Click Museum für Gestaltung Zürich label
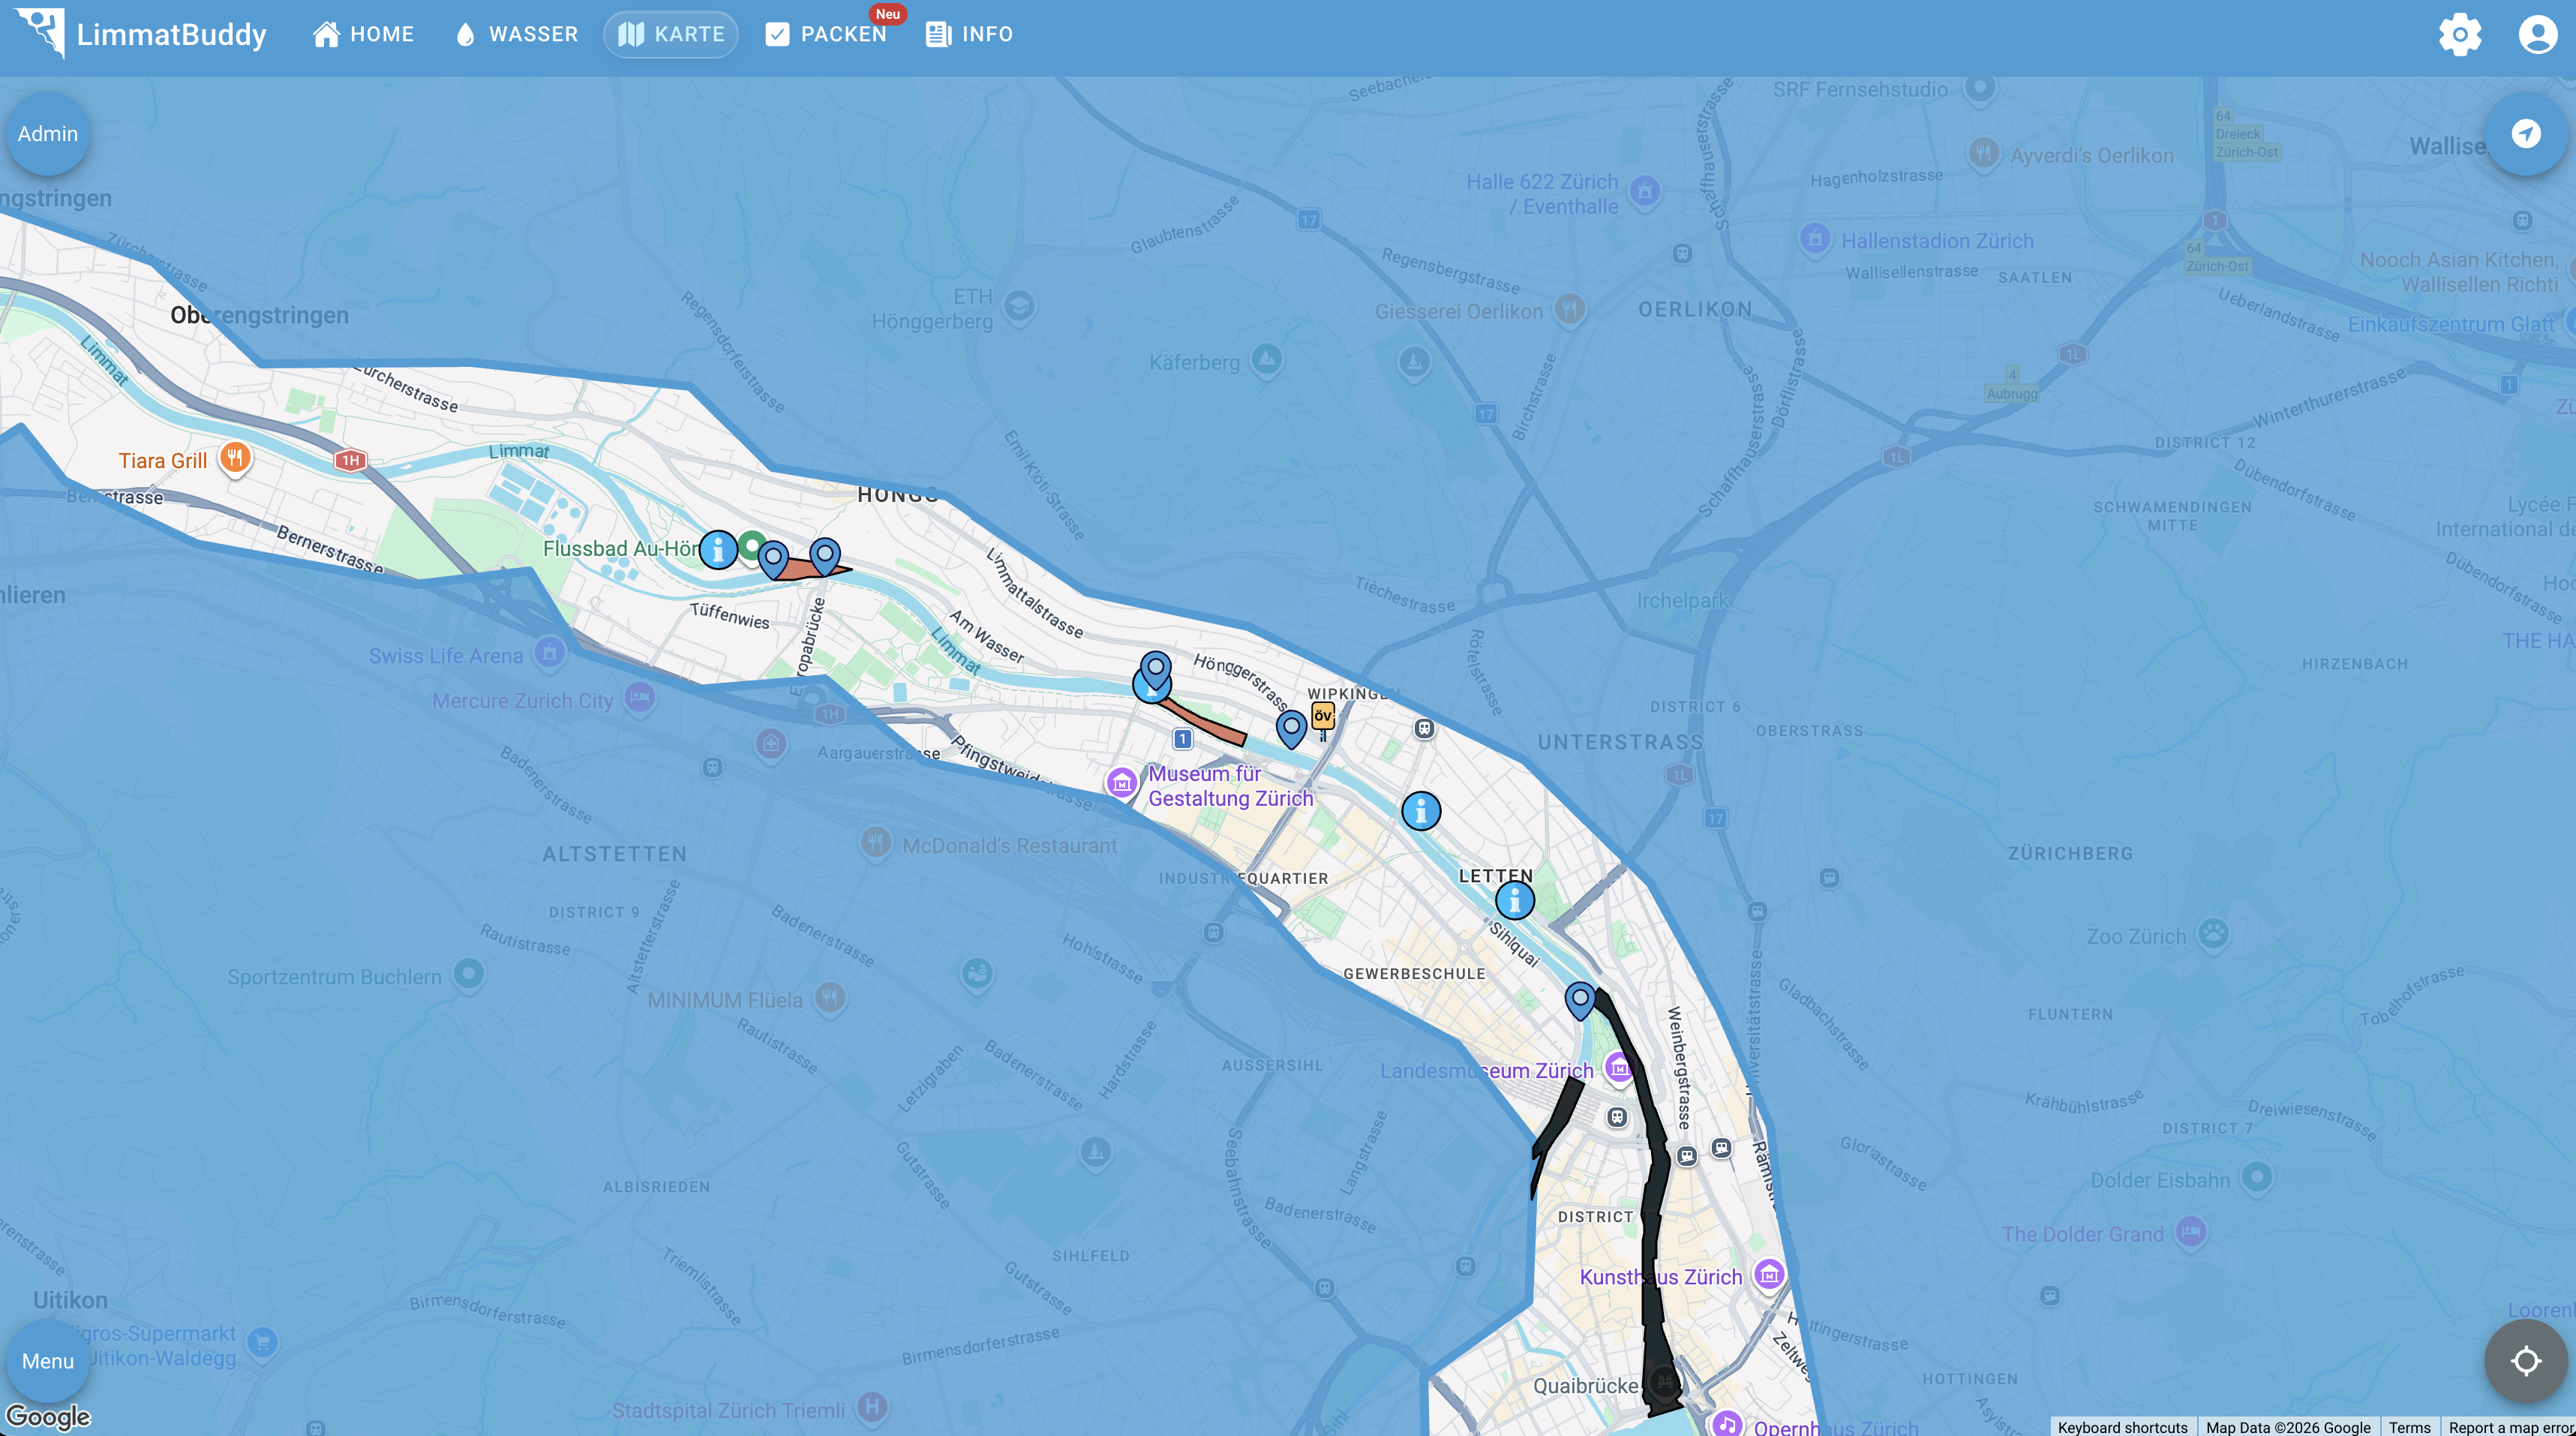Viewport: 2576px width, 1436px height. click(x=1230, y=786)
